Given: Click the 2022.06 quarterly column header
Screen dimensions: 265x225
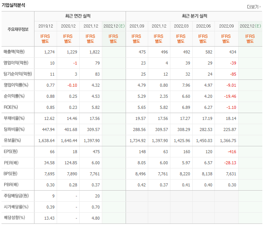Looking at the screenshot, I should 203,26.
